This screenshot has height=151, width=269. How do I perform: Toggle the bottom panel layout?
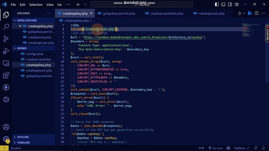[223, 5]
